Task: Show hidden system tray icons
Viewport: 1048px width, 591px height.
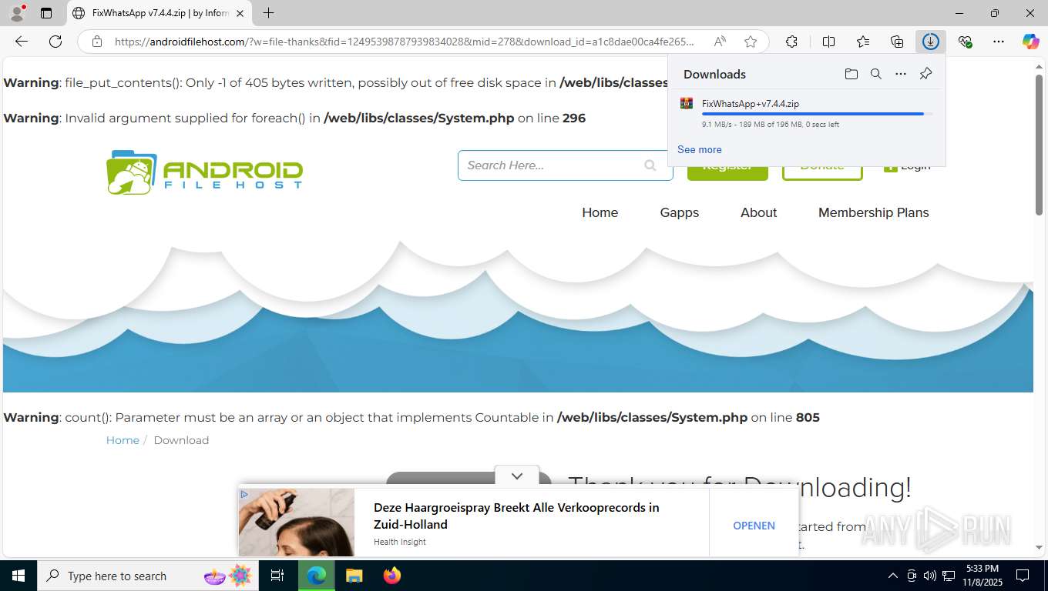Action: click(893, 576)
